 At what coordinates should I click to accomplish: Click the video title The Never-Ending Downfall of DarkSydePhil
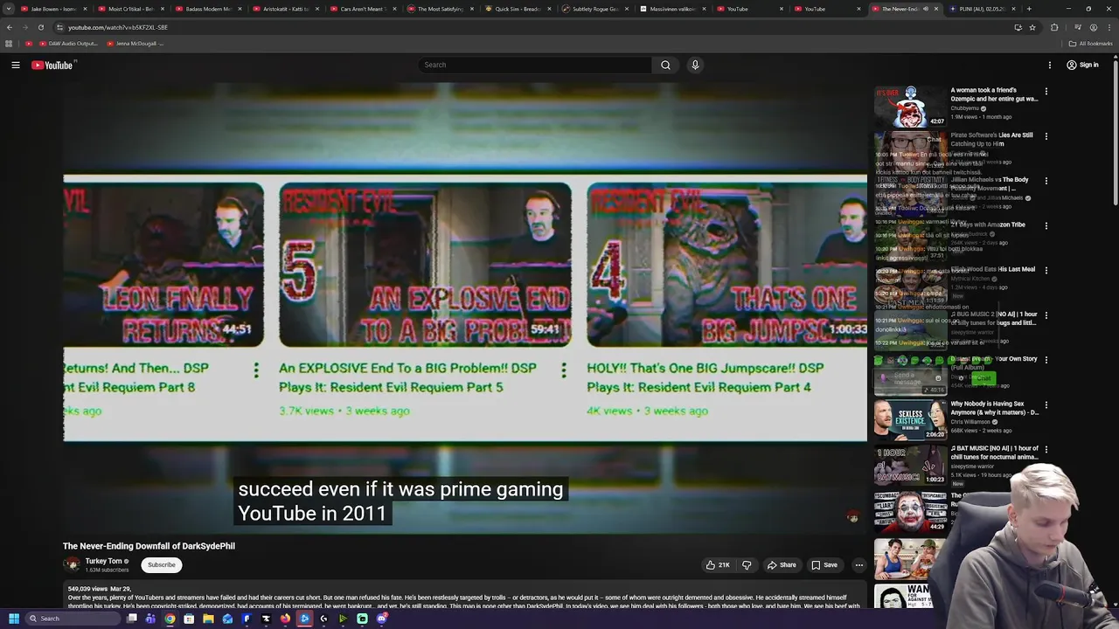coord(149,546)
